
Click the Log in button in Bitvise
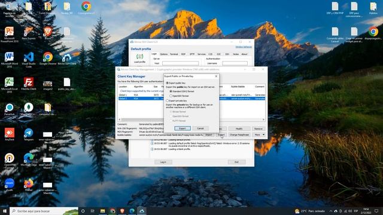[x=163, y=162]
